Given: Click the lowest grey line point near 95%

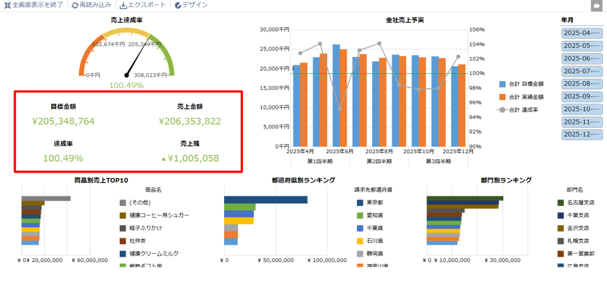Looking at the screenshot, I should (340, 109).
